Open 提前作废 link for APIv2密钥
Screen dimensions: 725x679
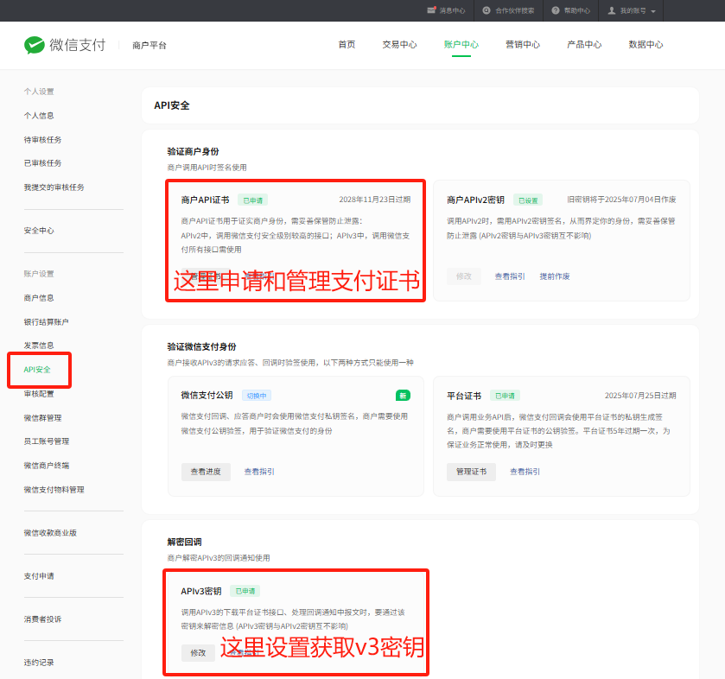coord(555,276)
